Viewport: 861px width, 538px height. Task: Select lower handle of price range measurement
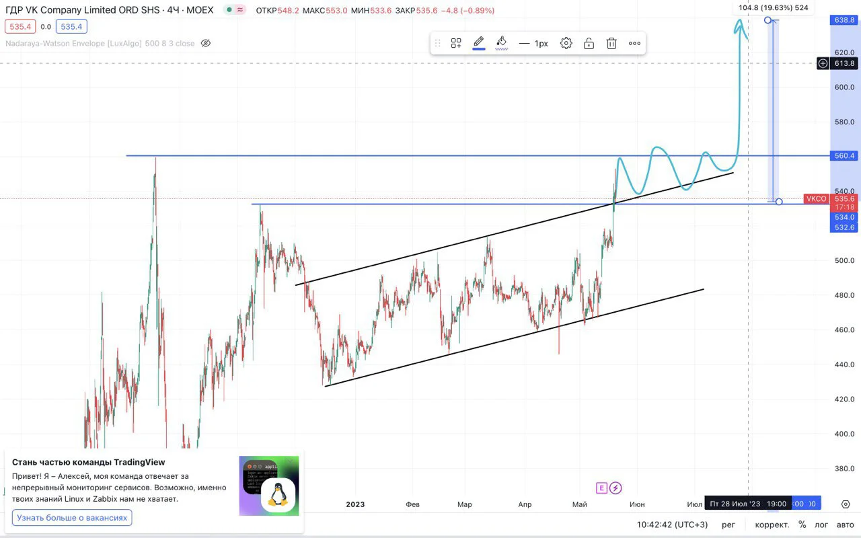[779, 202]
